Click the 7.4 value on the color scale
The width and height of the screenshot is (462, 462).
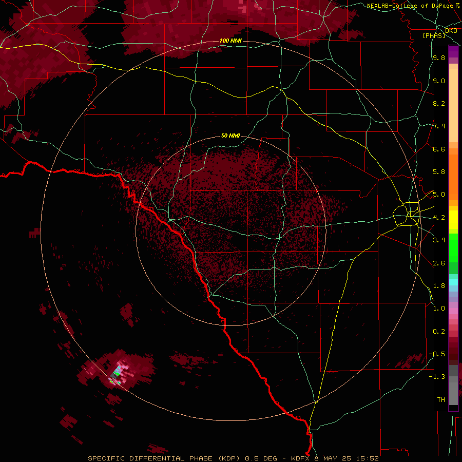pyautogui.click(x=439, y=126)
